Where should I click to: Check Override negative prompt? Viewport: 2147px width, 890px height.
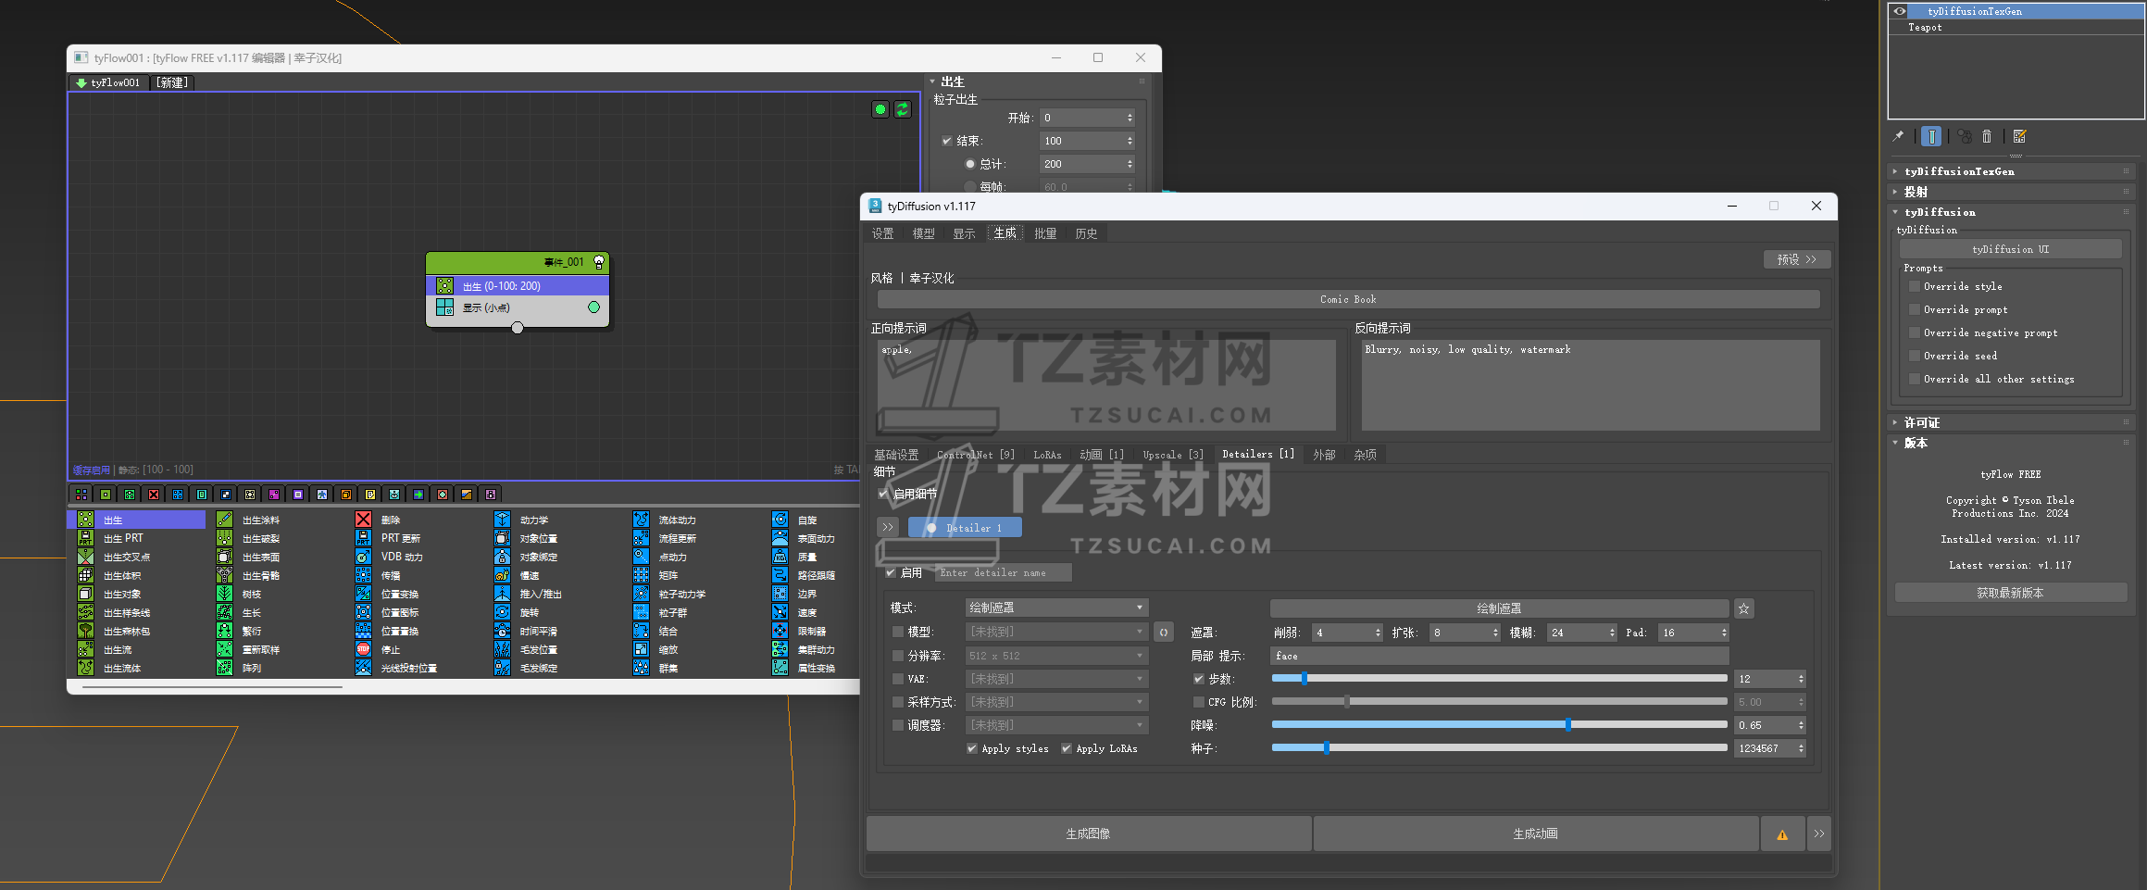(x=1915, y=332)
